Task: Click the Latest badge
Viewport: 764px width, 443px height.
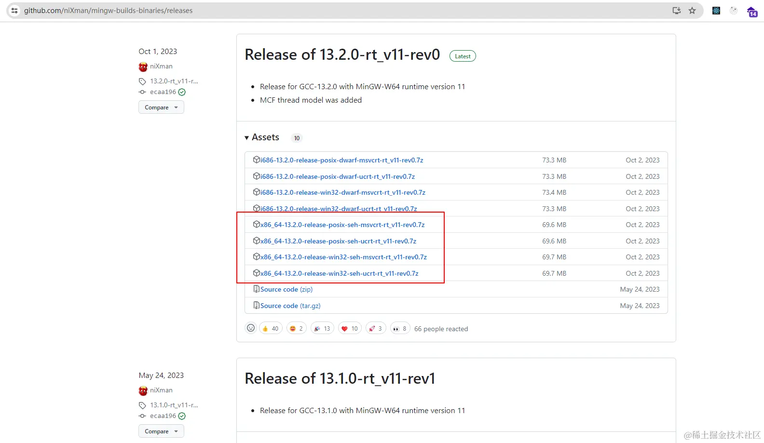Action: pyautogui.click(x=463, y=56)
